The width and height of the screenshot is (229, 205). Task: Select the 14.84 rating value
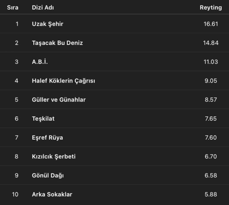pyautogui.click(x=211, y=43)
